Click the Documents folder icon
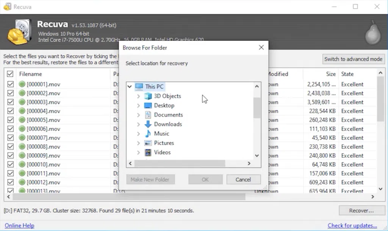 148,115
